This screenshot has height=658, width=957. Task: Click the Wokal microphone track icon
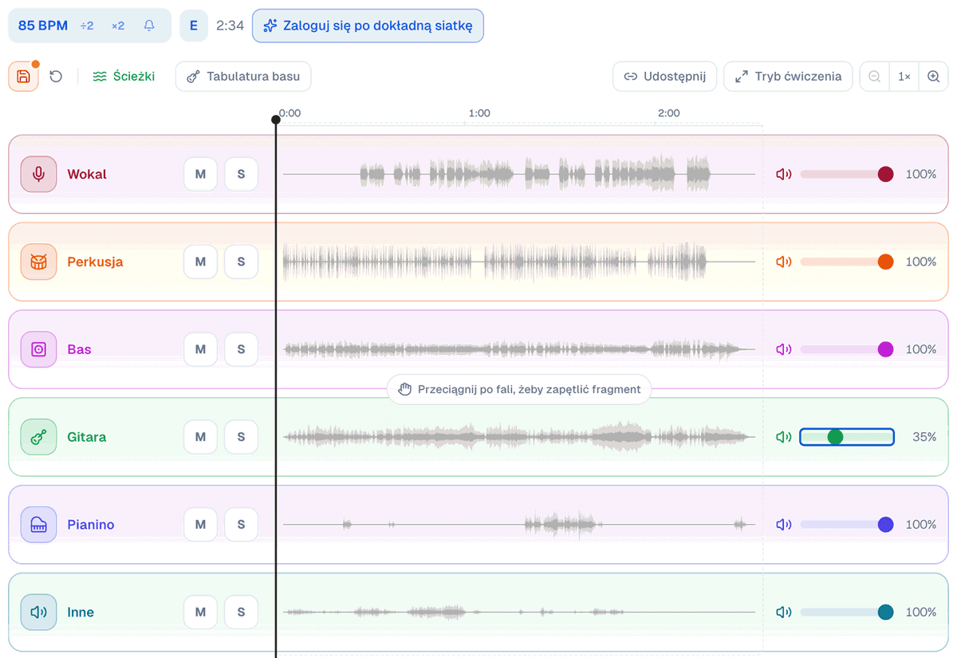click(38, 174)
